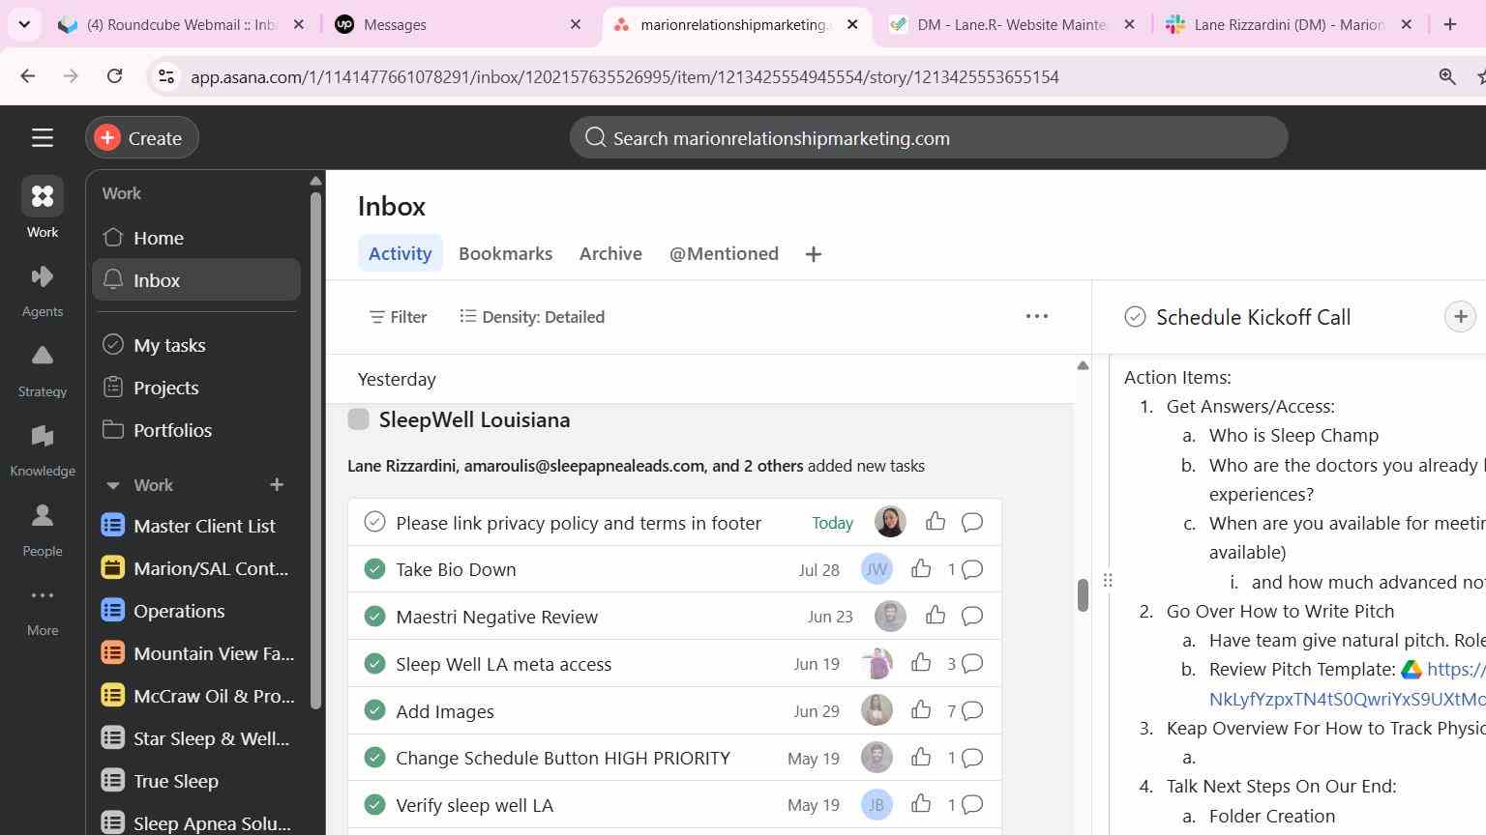
Task: Open the People section icon
Action: tap(42, 516)
